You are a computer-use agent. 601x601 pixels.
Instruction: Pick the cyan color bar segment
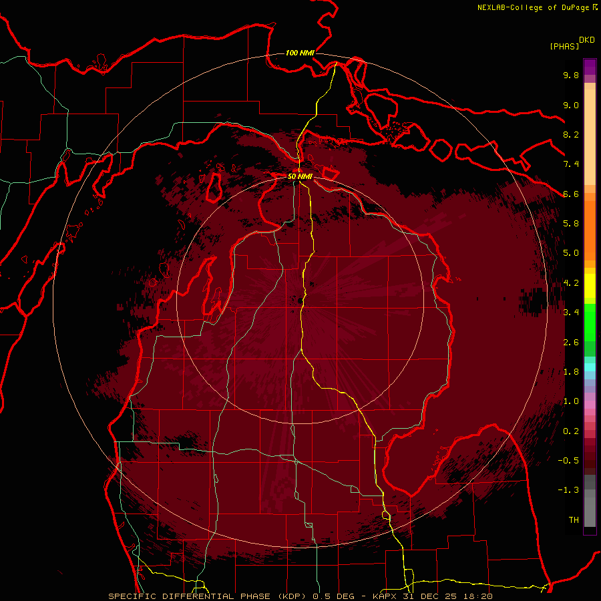(590, 367)
